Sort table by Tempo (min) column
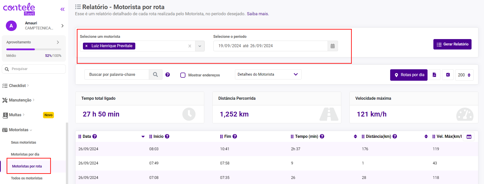Viewport: 484px width, 184px height. pos(355,137)
